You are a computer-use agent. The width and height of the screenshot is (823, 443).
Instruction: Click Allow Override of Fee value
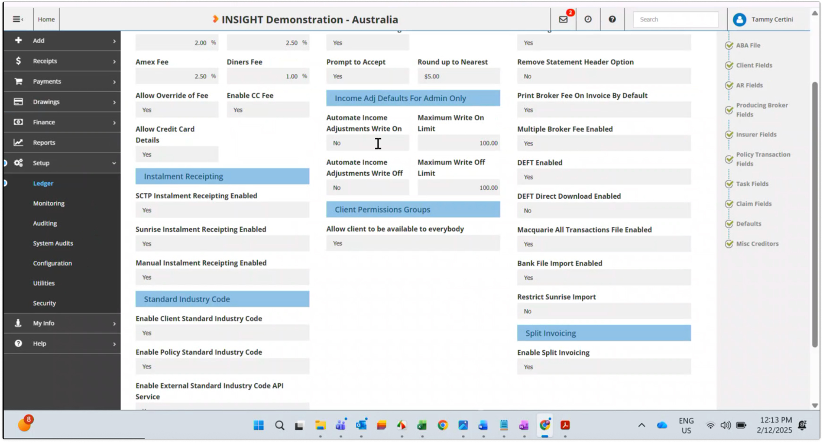(x=177, y=110)
